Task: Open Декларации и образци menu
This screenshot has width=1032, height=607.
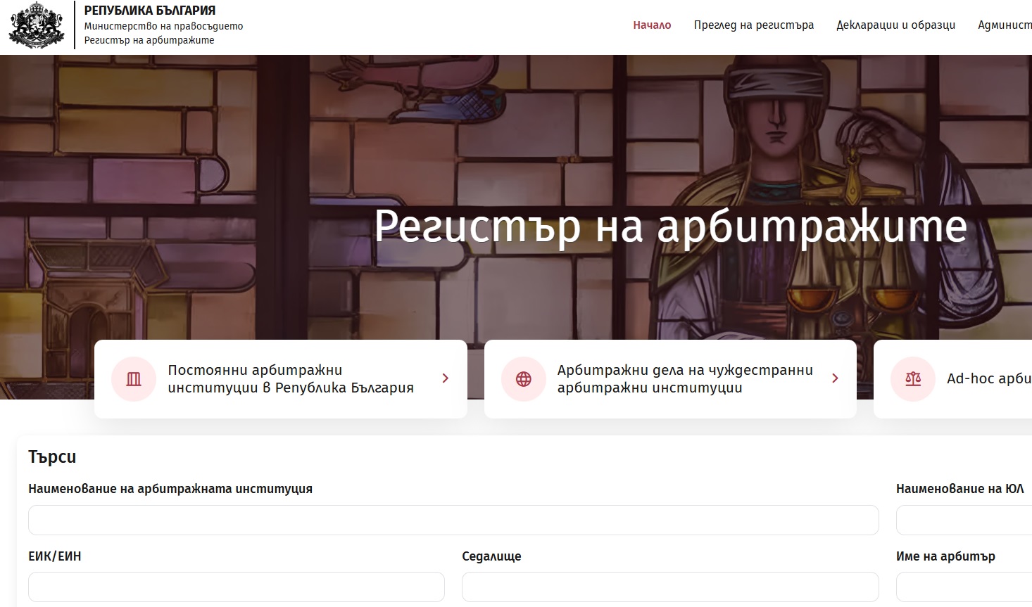Action: [895, 25]
